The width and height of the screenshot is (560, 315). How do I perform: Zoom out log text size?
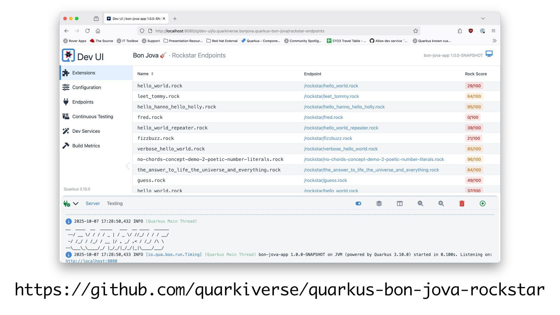tap(420, 204)
